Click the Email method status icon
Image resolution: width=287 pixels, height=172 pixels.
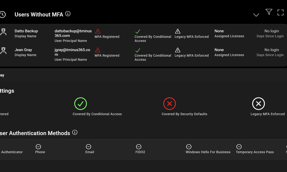pos(88,147)
